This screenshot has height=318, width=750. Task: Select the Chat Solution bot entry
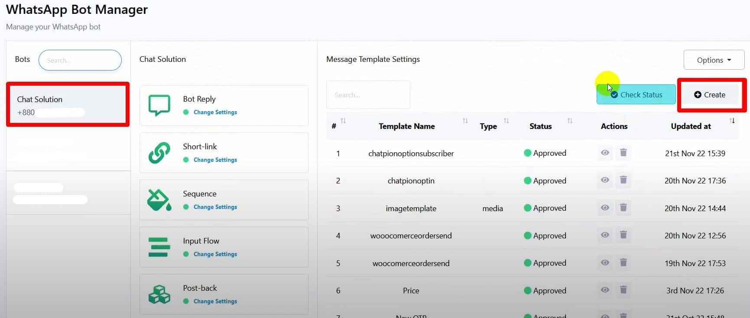point(68,105)
